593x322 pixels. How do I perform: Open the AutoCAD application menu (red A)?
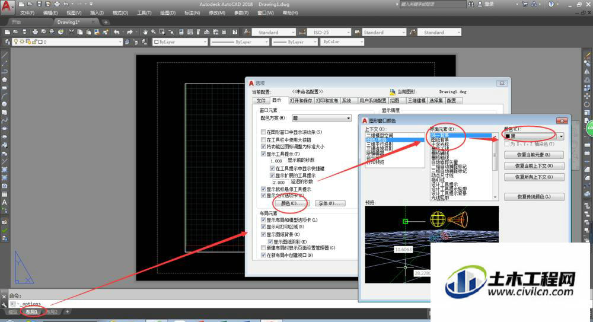7,7
